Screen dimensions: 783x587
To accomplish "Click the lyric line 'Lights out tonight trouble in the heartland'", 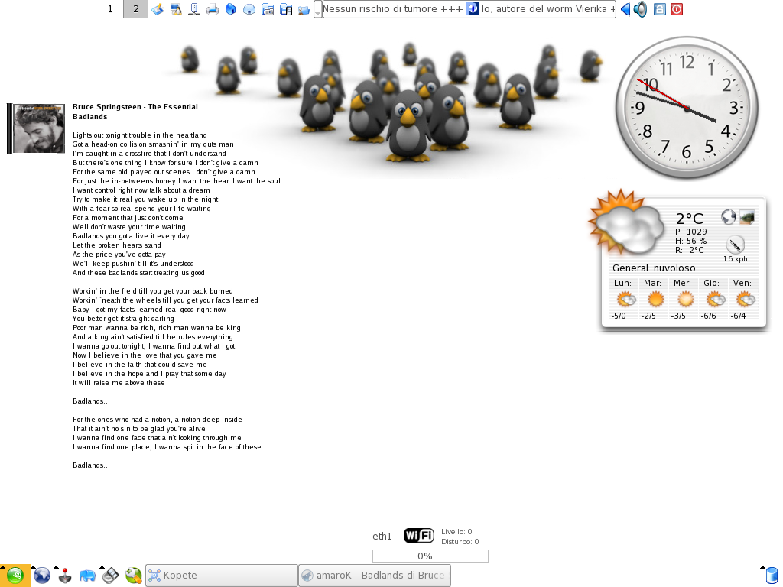I will tap(139, 135).
